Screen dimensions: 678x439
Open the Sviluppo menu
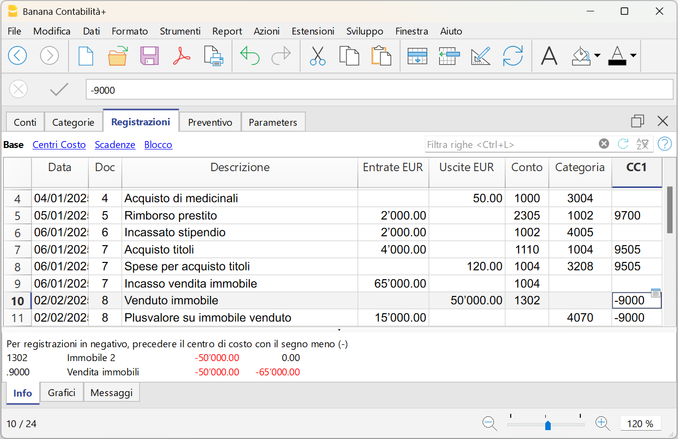[365, 31]
